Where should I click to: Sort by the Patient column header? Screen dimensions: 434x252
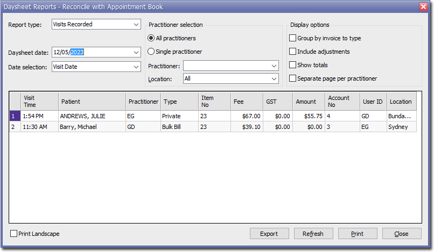click(x=92, y=102)
